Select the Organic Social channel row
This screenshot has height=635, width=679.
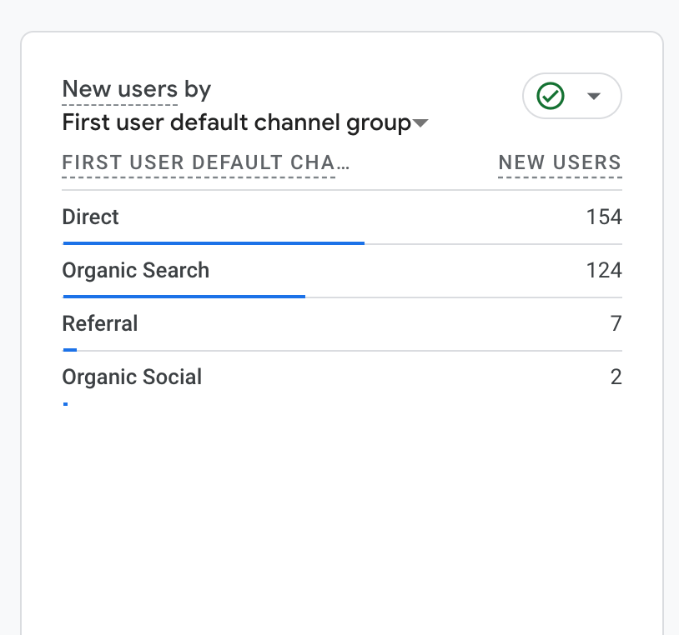tap(132, 377)
